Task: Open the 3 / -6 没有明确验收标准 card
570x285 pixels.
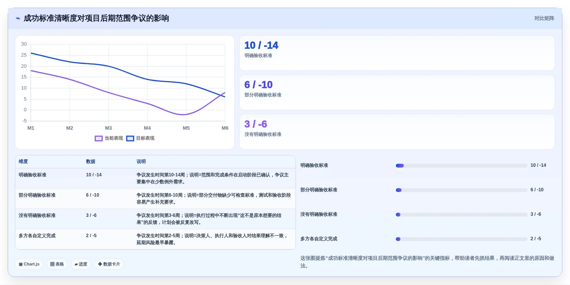Action: (397, 132)
